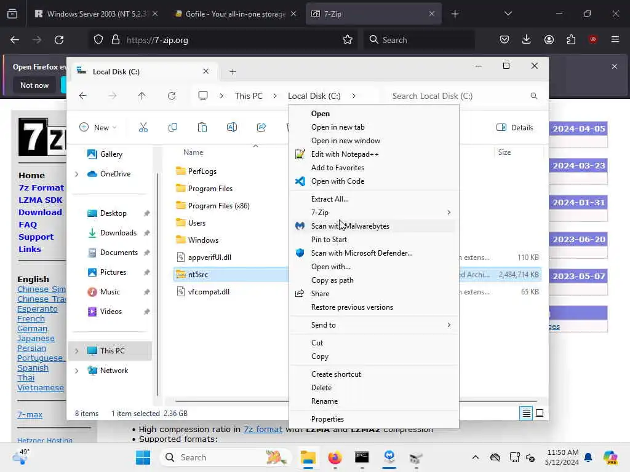Open the Download link on 7-zip site

[x=40, y=212]
